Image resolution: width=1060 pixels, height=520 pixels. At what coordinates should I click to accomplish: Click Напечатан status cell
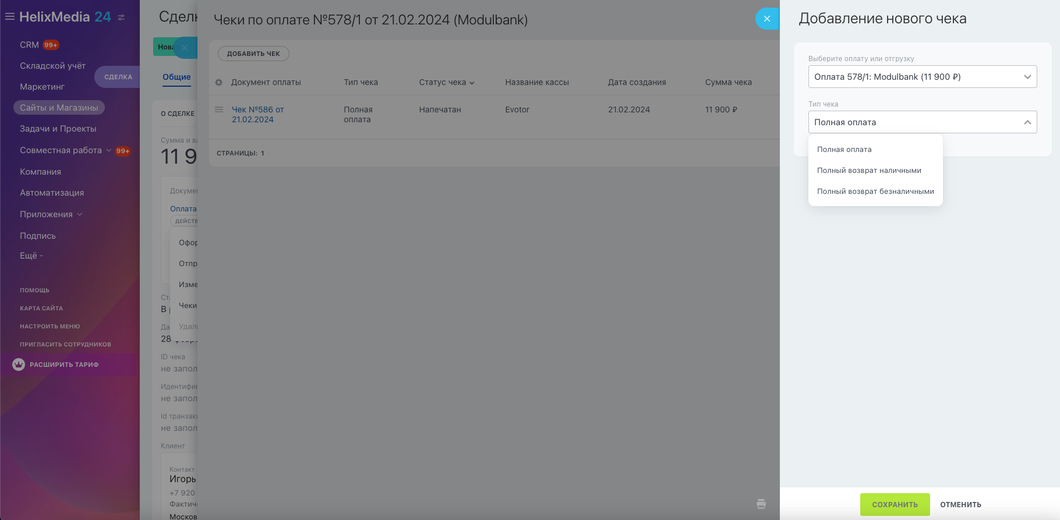point(440,109)
